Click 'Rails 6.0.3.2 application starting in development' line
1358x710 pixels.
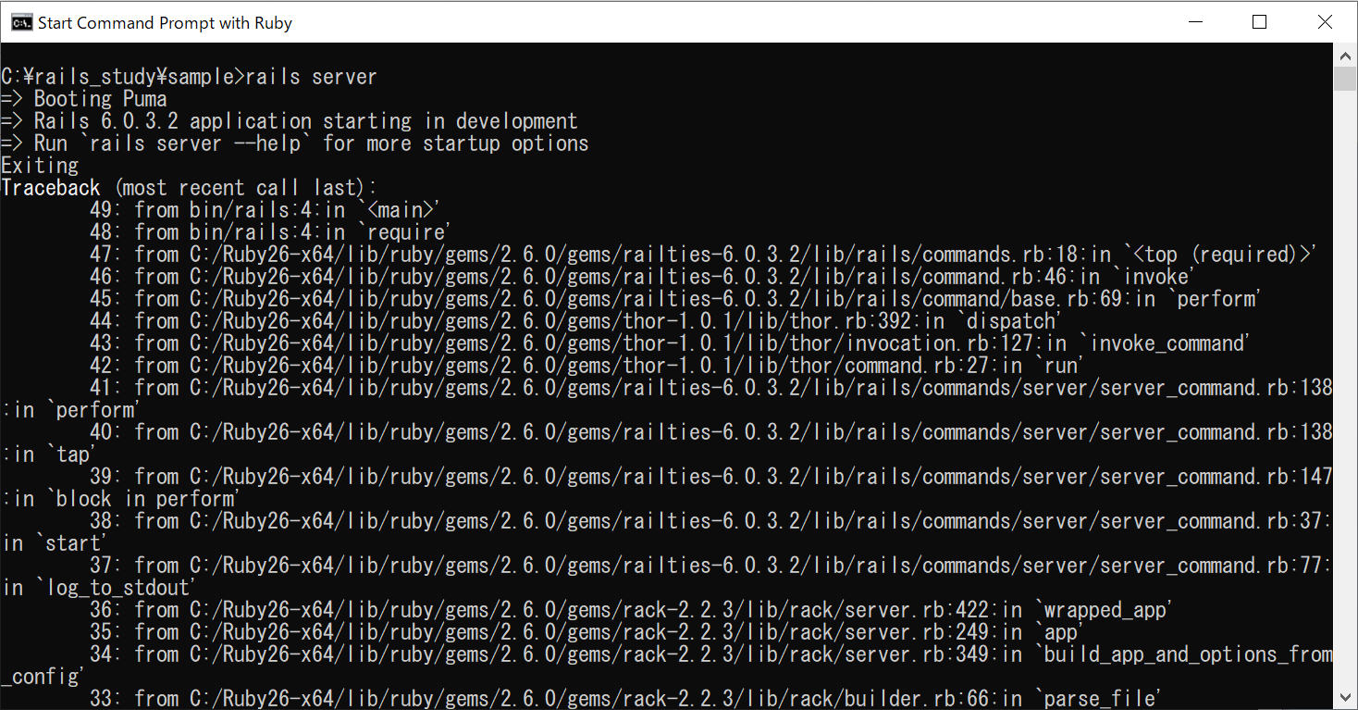290,121
